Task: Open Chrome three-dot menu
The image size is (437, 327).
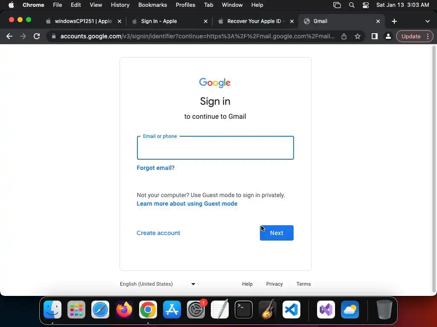Action: point(428,36)
